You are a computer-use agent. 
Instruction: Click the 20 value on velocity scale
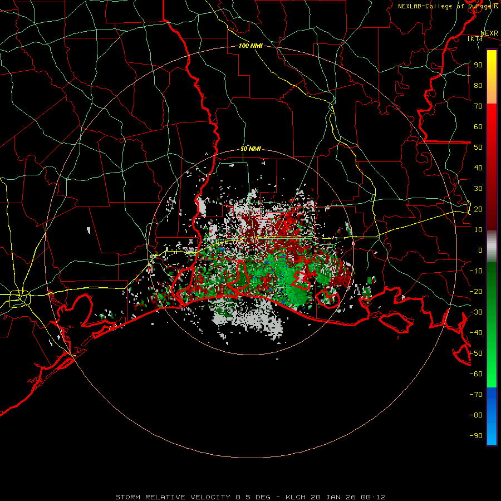(478, 209)
